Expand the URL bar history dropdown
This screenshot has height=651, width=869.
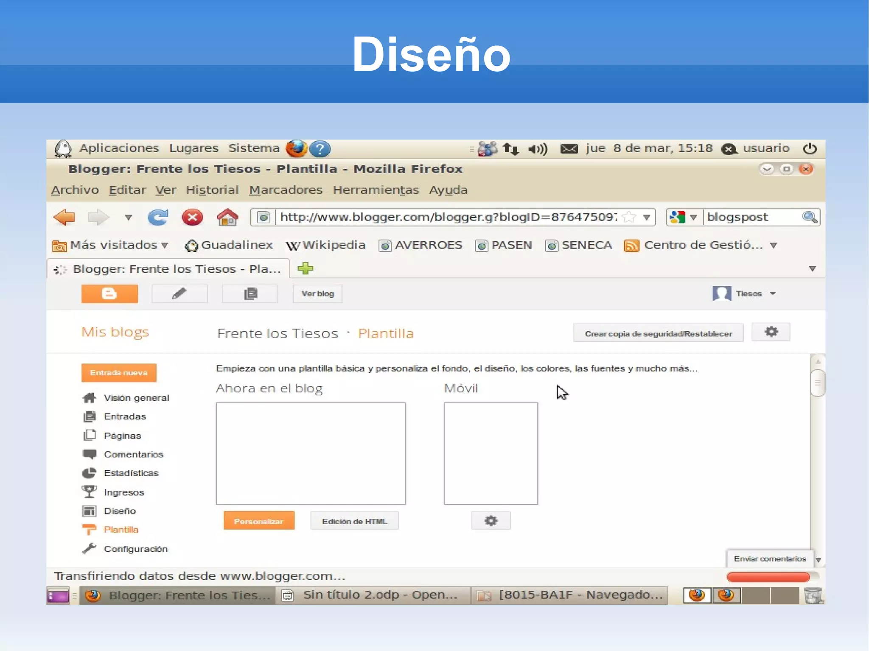pos(647,218)
